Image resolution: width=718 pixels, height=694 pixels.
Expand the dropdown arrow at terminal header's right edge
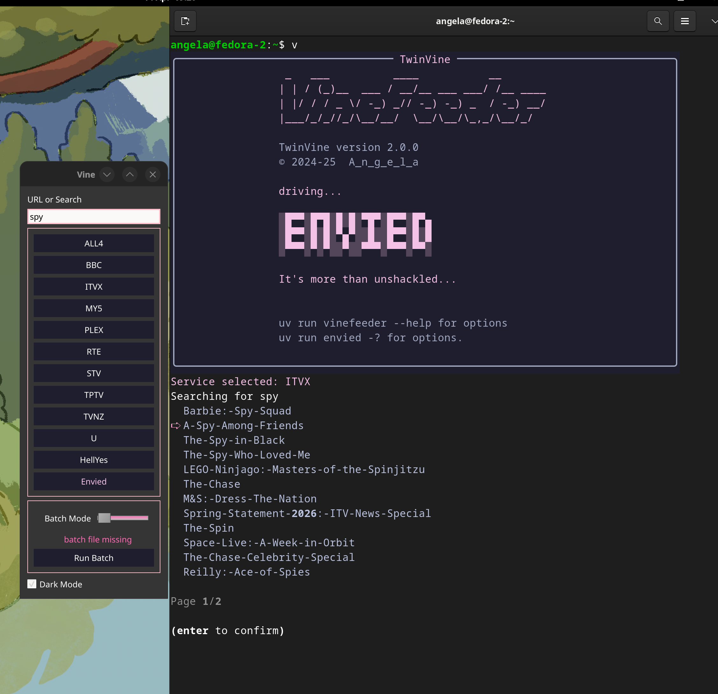click(714, 21)
